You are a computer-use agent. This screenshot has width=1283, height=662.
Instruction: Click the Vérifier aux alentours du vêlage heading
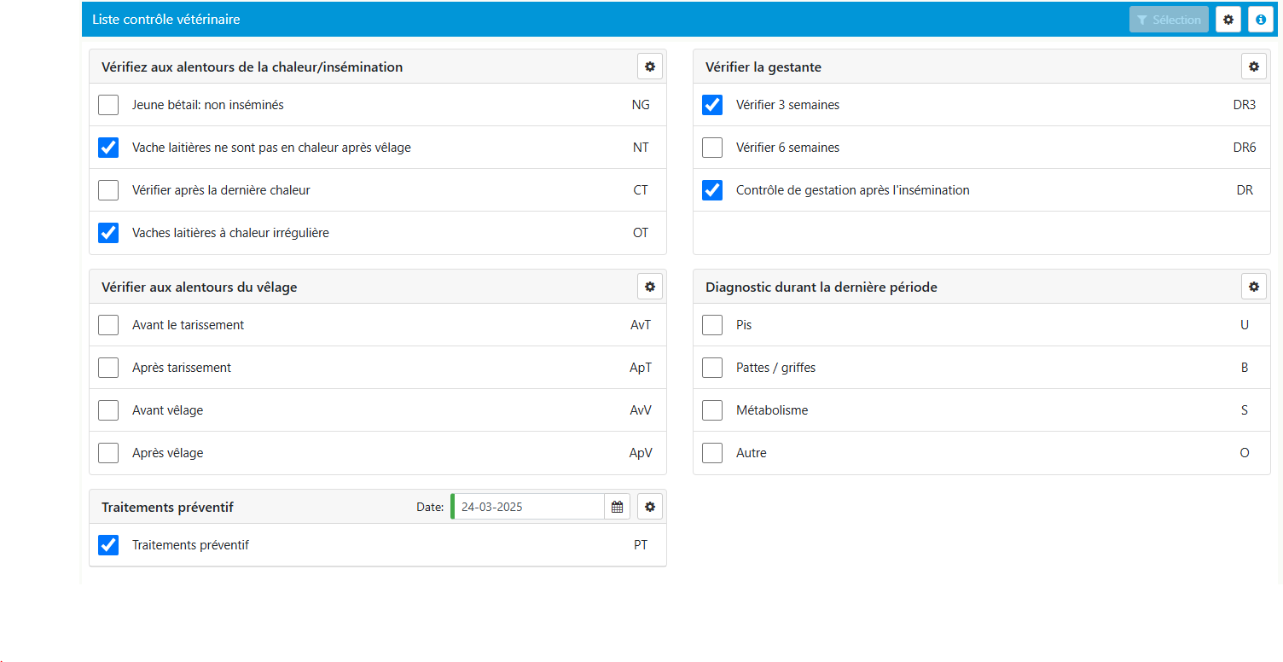[x=200, y=287]
